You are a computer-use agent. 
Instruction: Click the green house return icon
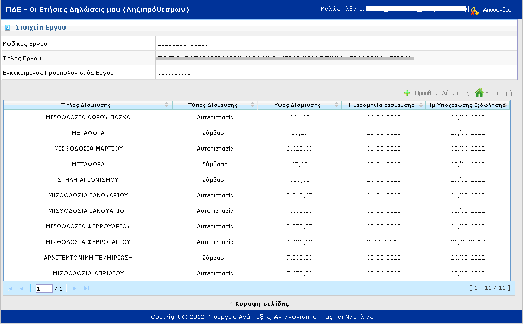479,92
